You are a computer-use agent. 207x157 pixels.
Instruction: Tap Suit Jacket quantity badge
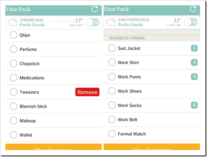click(x=194, y=48)
